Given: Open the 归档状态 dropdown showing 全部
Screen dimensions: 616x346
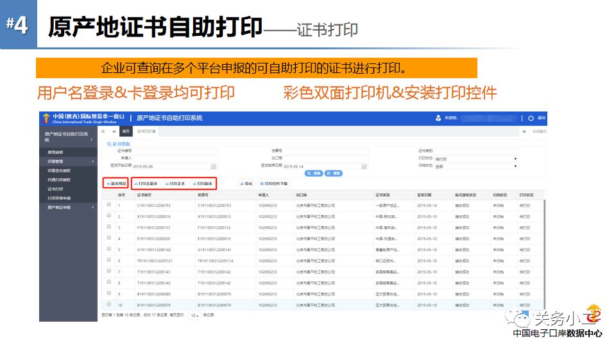Looking at the screenshot, I should (x=476, y=166).
